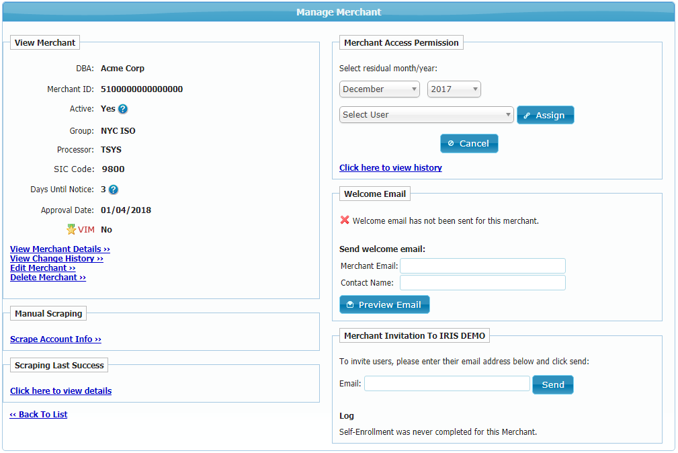Expand the Select User dropdown
678x453 pixels.
pyautogui.click(x=426, y=115)
